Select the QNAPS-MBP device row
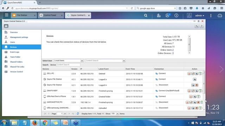This screenshot has height=126, width=225. point(122,91)
